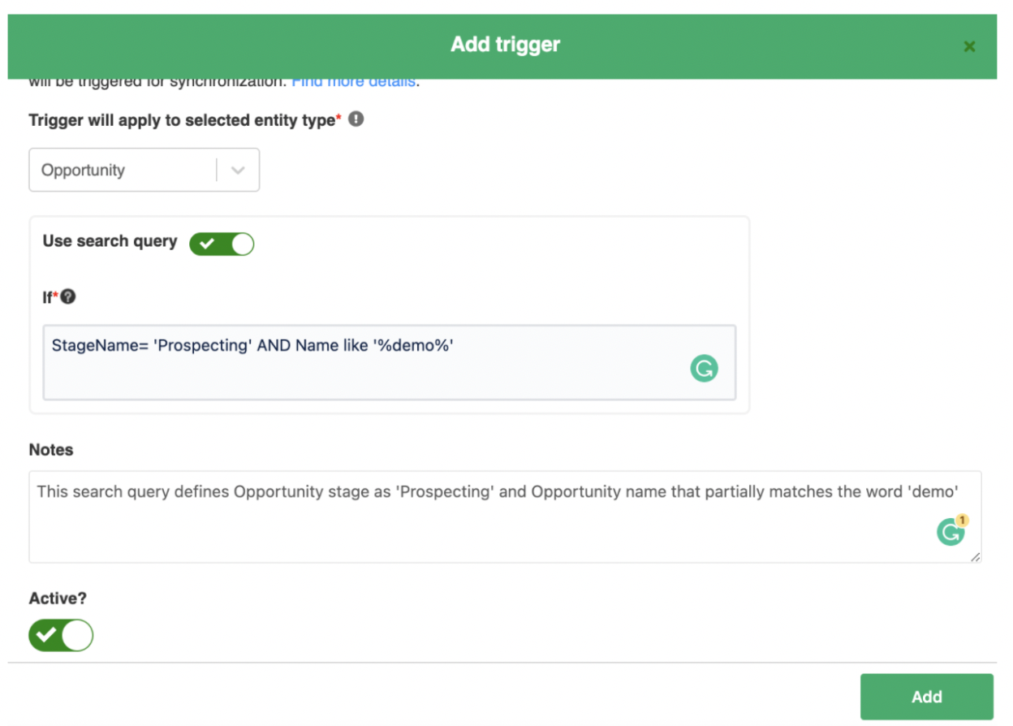The width and height of the screenshot is (1013, 726).
Task: Click the info icon beside entity type label
Action: point(356,120)
